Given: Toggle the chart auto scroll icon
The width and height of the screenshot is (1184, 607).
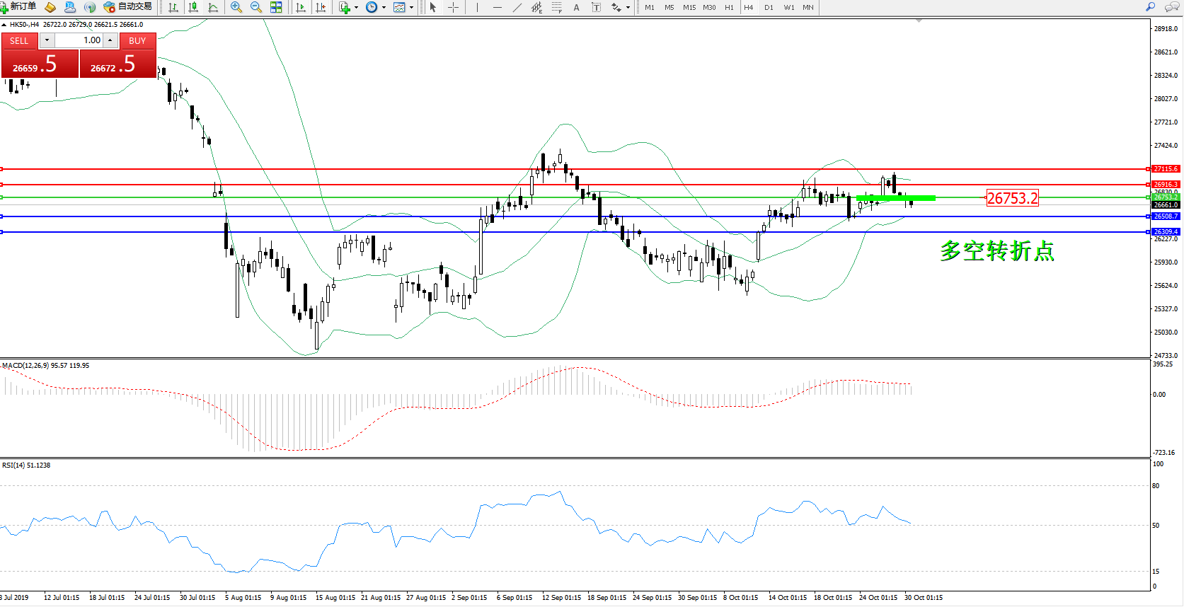Looking at the screenshot, I should click(x=301, y=7).
